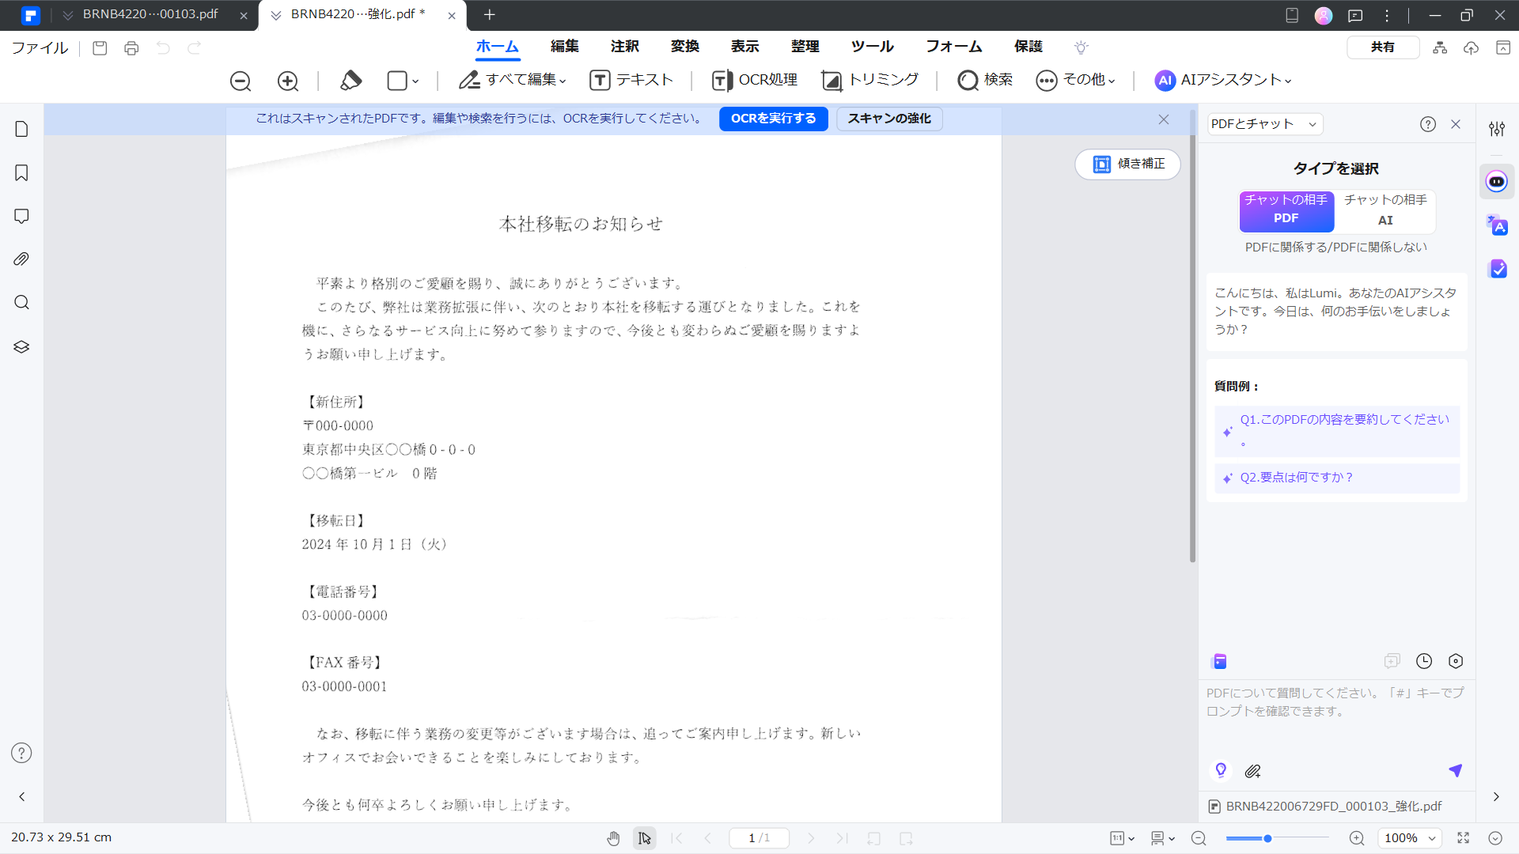Close the OCR notification banner
Screen dimensions: 1519x854
[x=1164, y=119]
